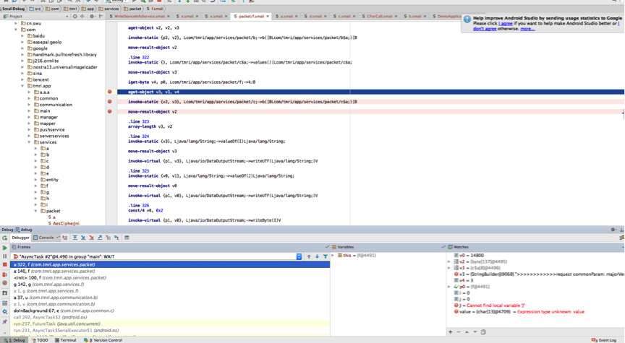This screenshot has height=343, width=625.
Task: Toggle breakpoint on highlighted aget-object line
Action: click(110, 92)
